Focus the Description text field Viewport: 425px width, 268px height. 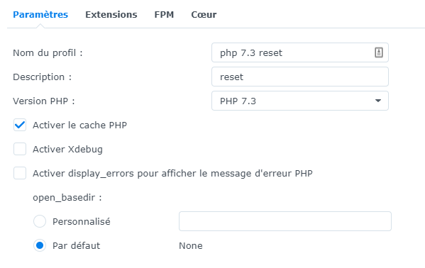pos(300,77)
